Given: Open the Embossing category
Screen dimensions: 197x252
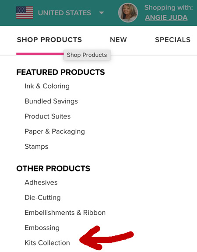Looking at the screenshot, I should [42, 228].
